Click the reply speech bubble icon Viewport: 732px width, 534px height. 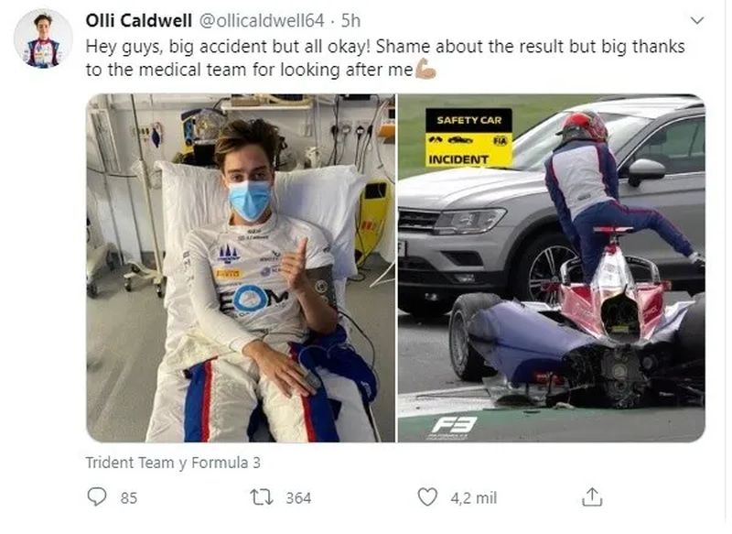96,497
